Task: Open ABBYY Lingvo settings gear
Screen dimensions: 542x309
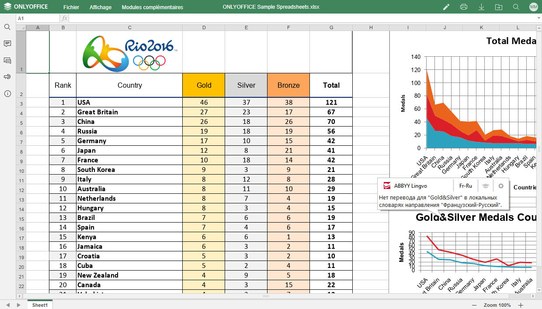Action: pyautogui.click(x=501, y=186)
